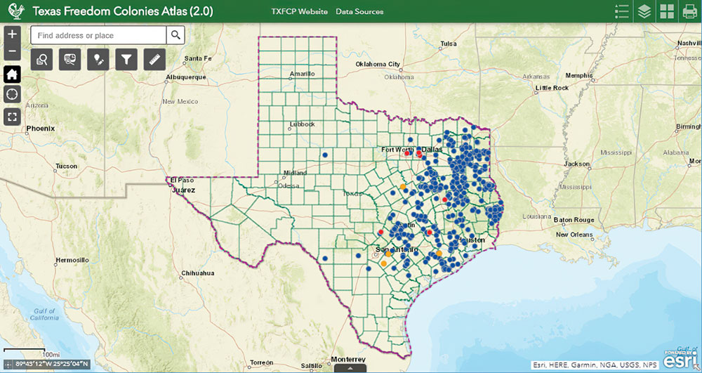Toggle full screen map view

12,117
